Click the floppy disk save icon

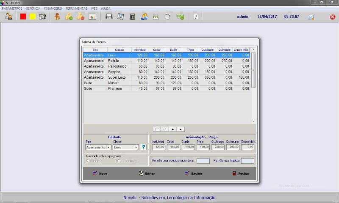click(109, 17)
